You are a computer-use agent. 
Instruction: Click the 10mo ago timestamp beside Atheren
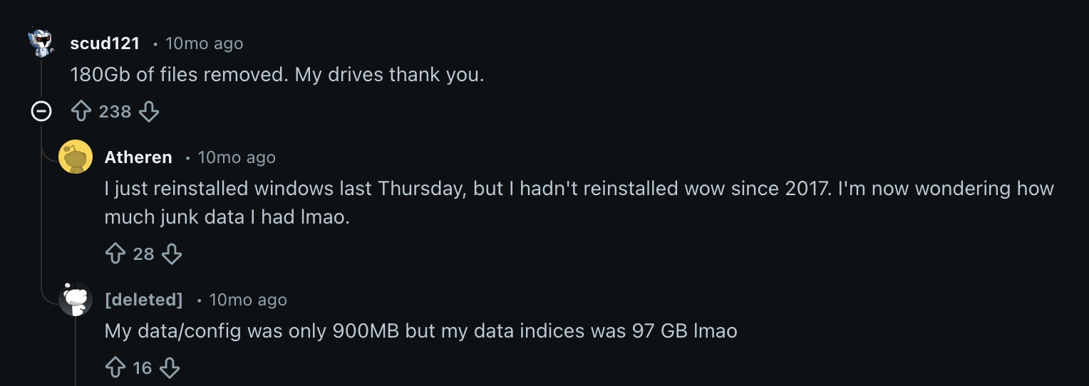click(237, 157)
